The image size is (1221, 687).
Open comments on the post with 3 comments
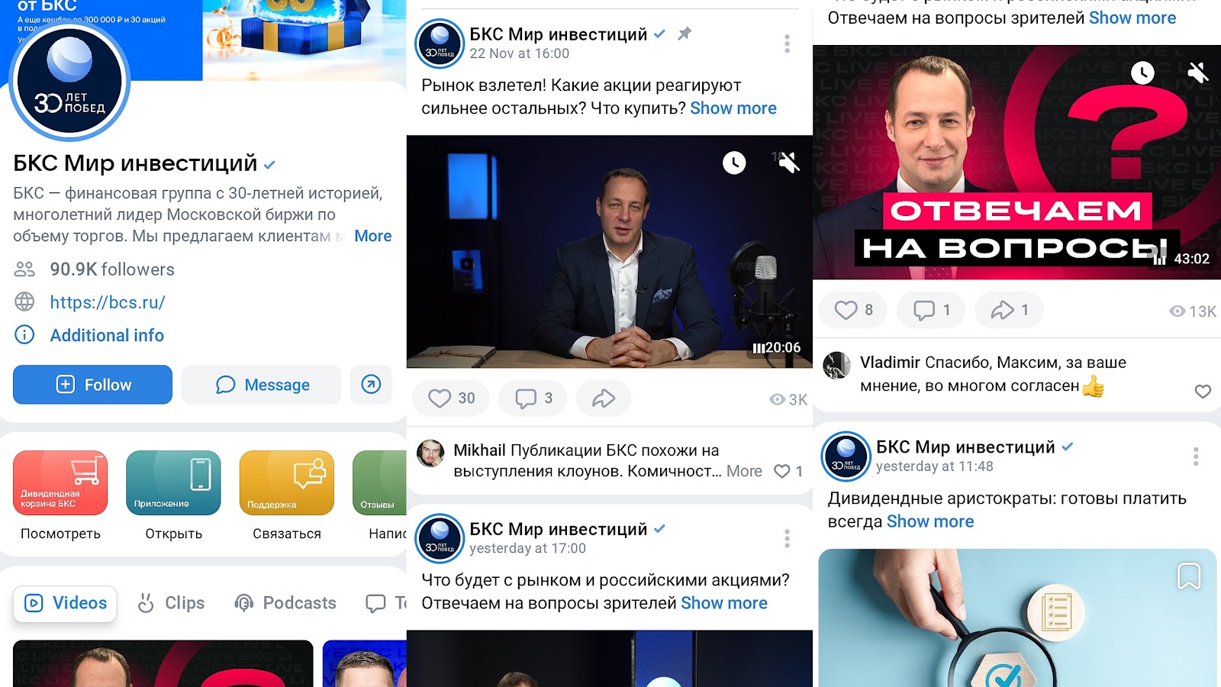point(536,398)
